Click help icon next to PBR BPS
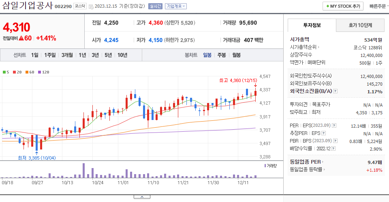The width and height of the screenshot is (389, 202). [335, 141]
